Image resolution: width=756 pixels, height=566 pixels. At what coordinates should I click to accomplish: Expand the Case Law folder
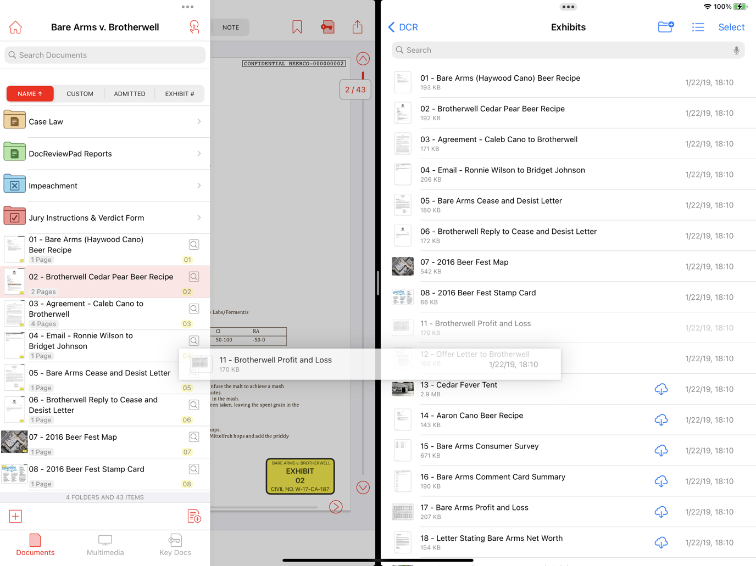(104, 121)
